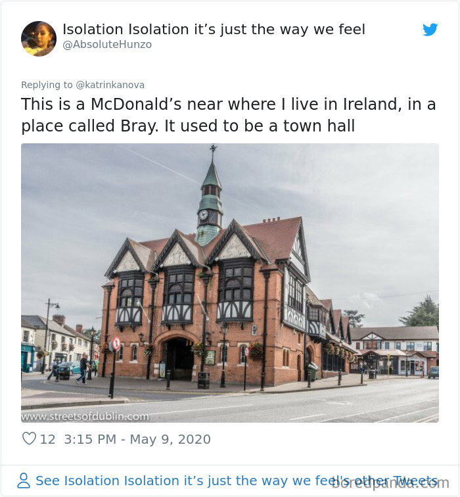The width and height of the screenshot is (460, 497).
Task: Visit the @katrinkanova profile mention
Action: [110, 85]
